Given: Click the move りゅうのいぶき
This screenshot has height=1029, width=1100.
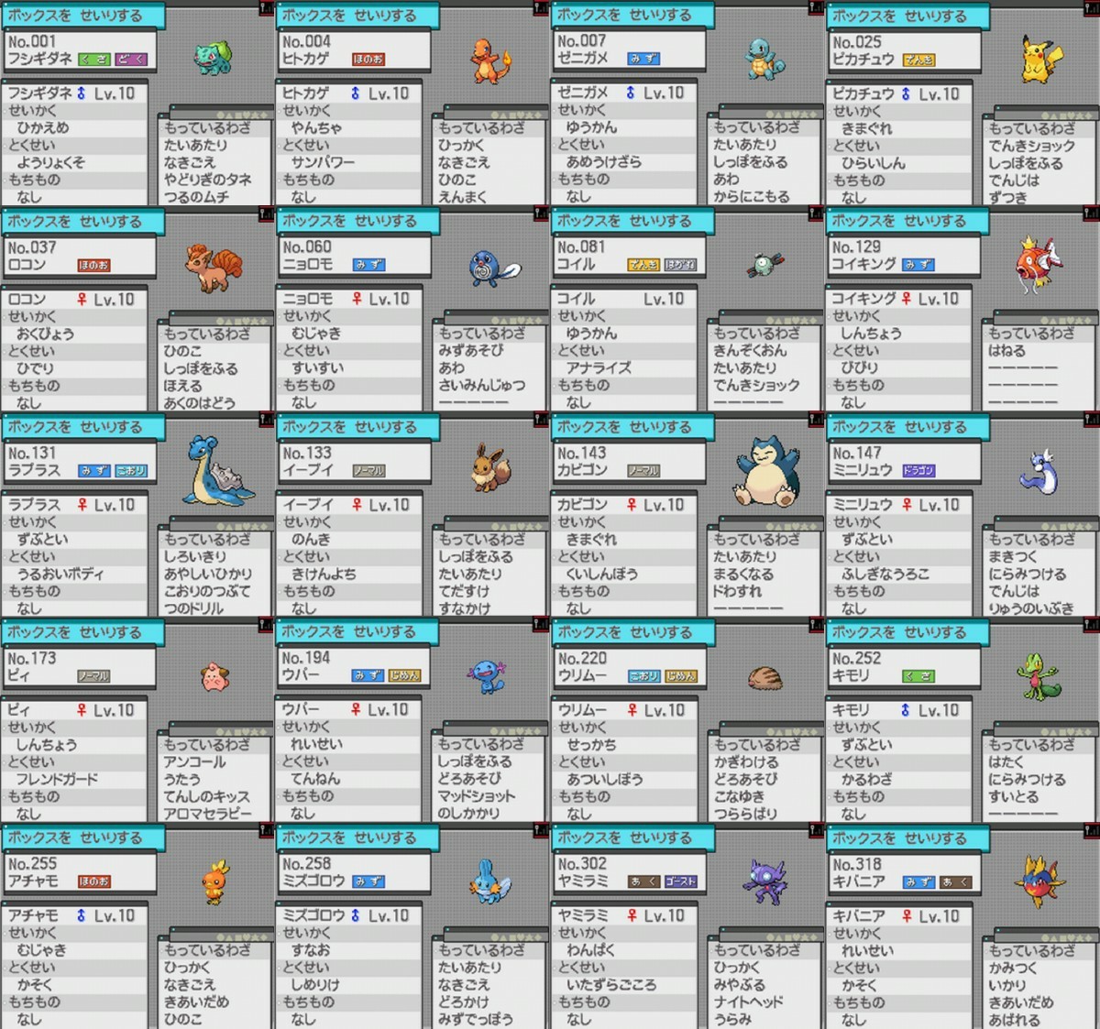Looking at the screenshot, I should pos(1031,608).
